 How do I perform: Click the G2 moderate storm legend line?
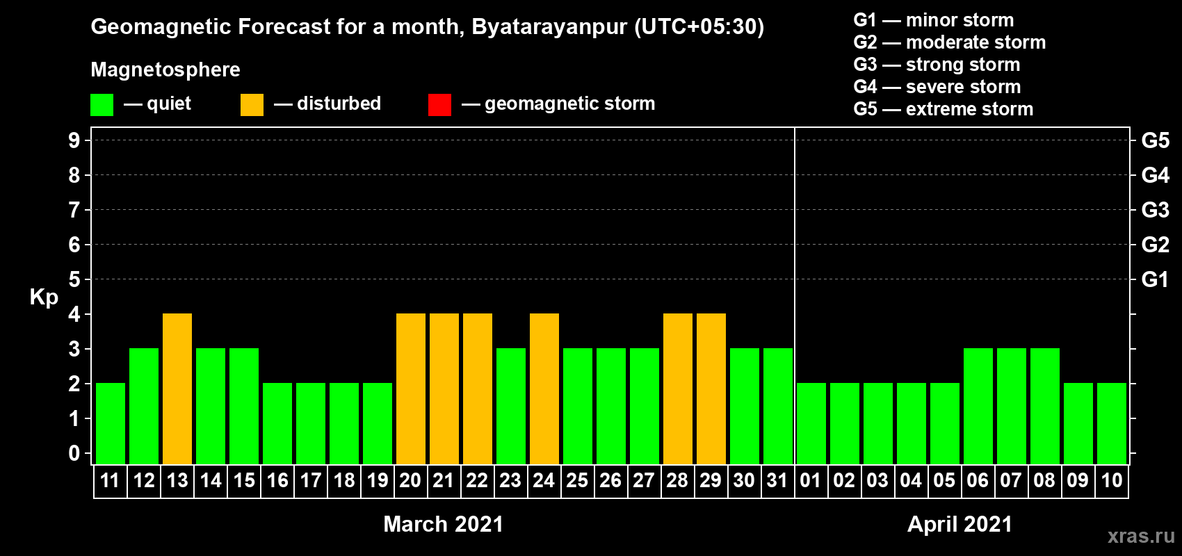click(950, 42)
